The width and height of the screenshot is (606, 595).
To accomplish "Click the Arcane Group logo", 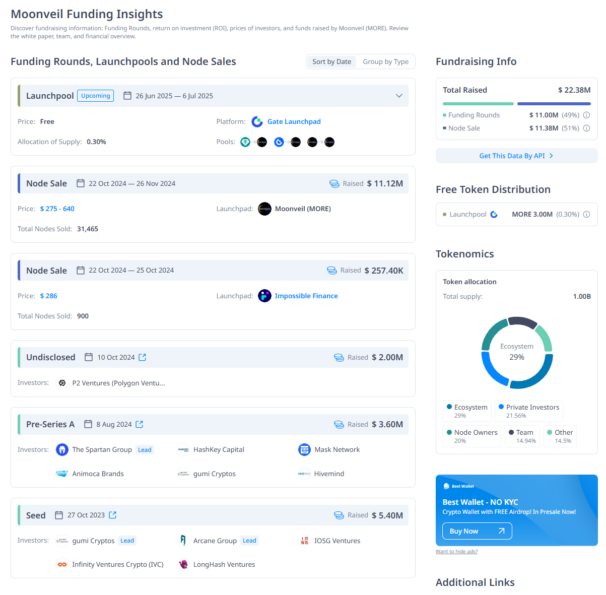I will (183, 541).
